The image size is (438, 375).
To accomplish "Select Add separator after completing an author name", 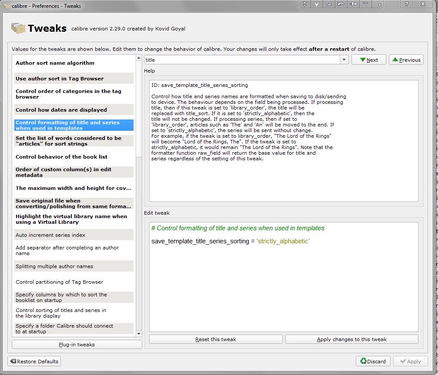I will point(74,250).
